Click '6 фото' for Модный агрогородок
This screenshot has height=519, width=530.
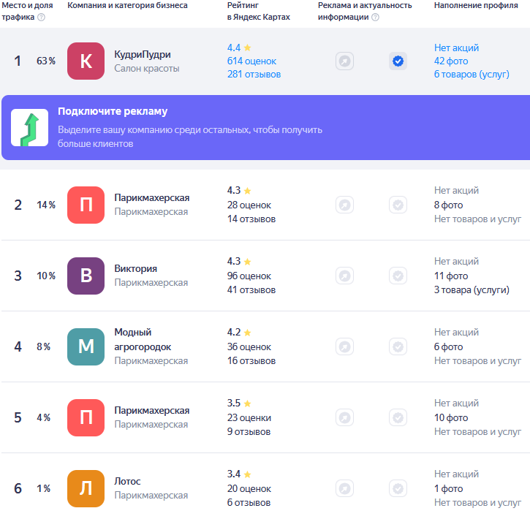(x=449, y=347)
